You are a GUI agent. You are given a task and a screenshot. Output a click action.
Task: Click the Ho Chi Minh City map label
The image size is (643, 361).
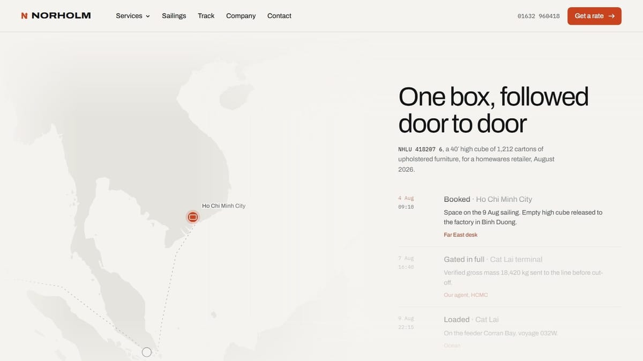pos(223,206)
